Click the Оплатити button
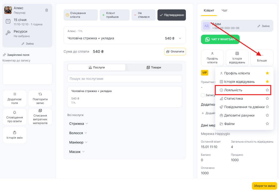Image resolution: width=279 pixels, height=193 pixels. (175, 52)
